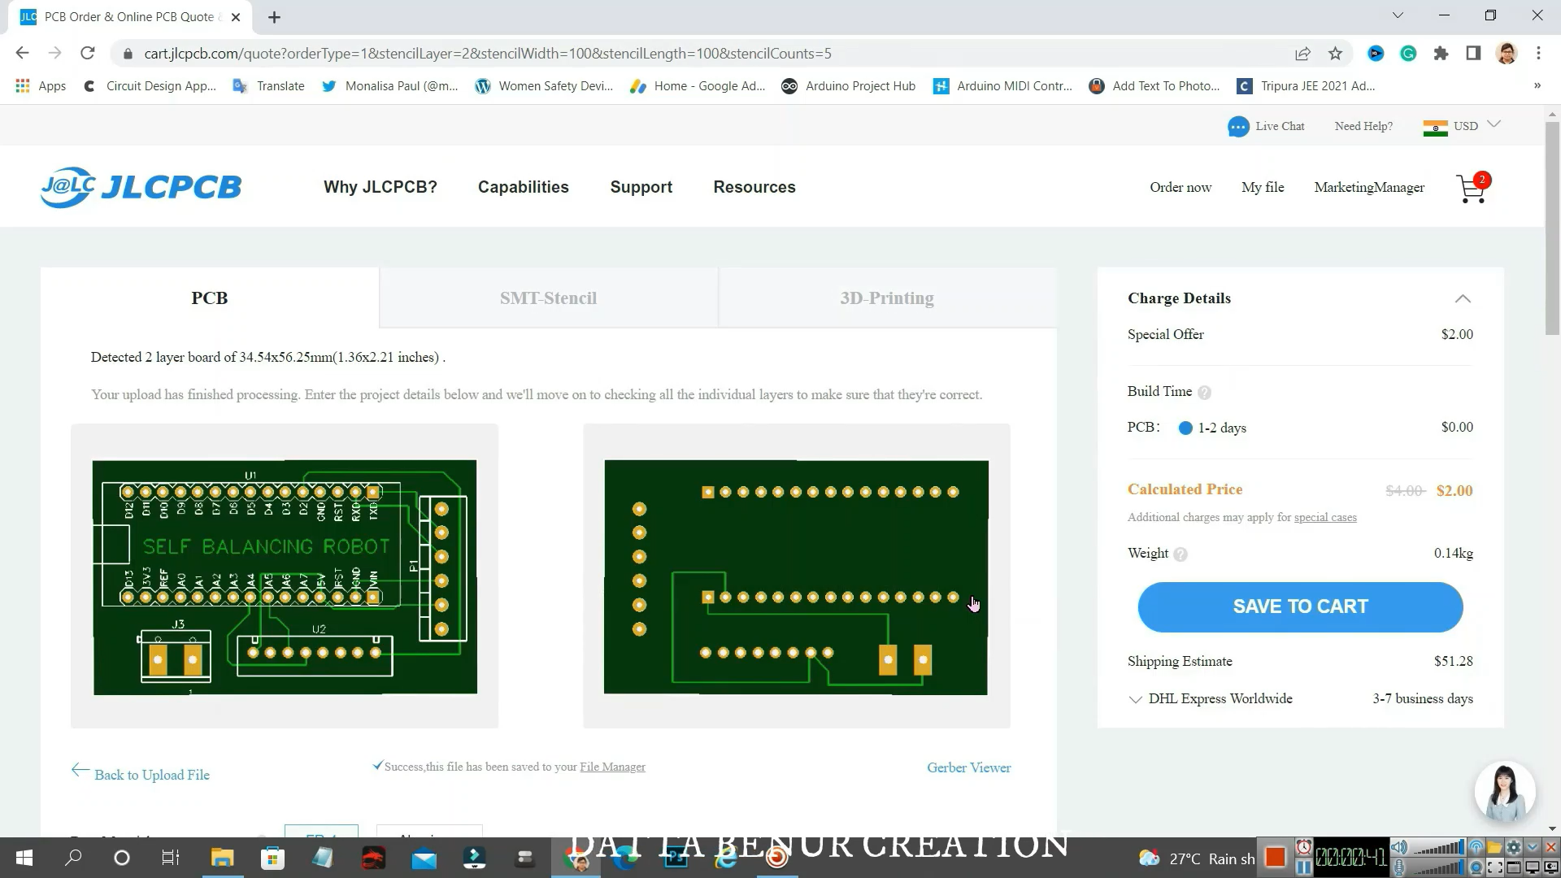1561x878 pixels.
Task: Adjust the speaker volume slider in the tray
Action: (x=1439, y=849)
